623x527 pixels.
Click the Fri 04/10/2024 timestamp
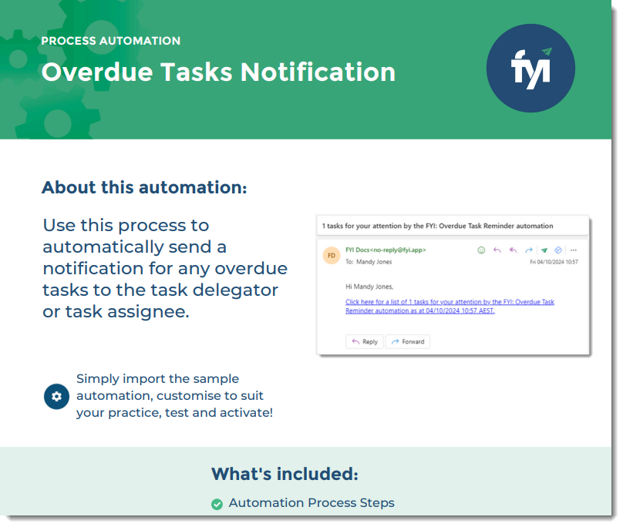[x=554, y=262]
